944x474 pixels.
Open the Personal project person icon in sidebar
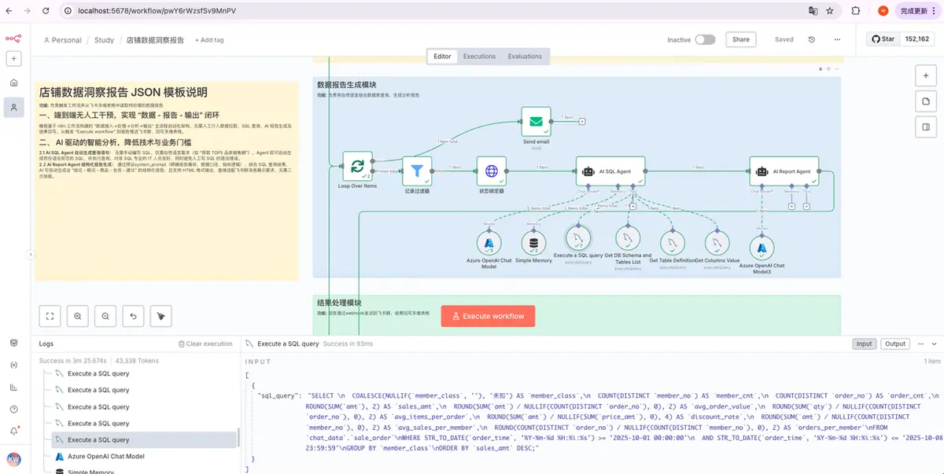point(13,108)
